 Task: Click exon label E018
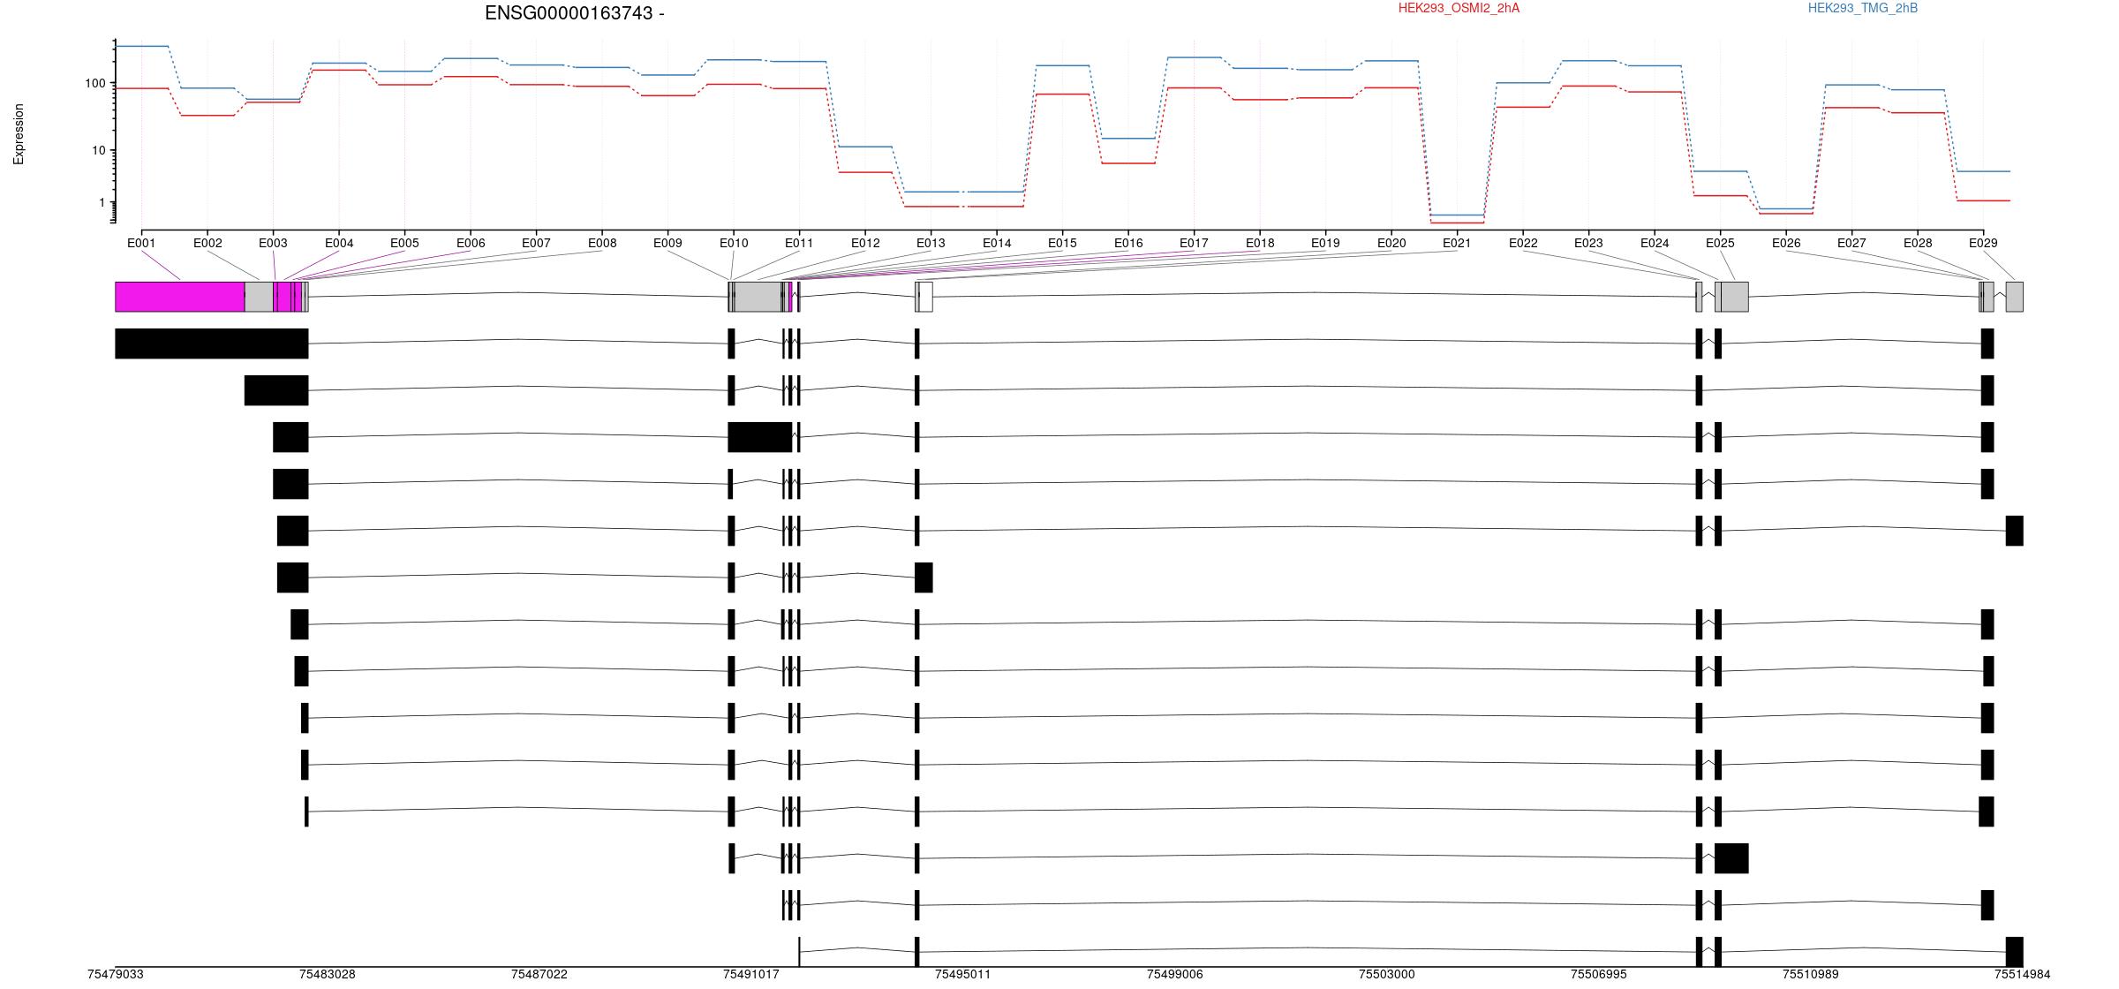1260,243
